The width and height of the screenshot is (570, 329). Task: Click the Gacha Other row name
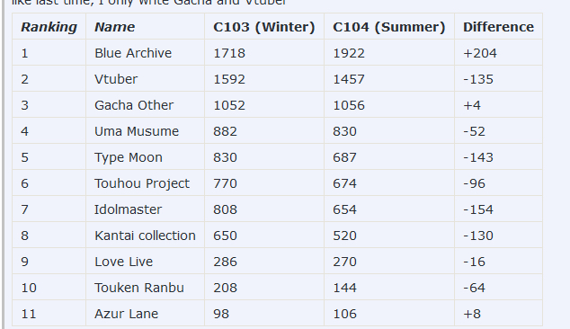(x=145, y=105)
